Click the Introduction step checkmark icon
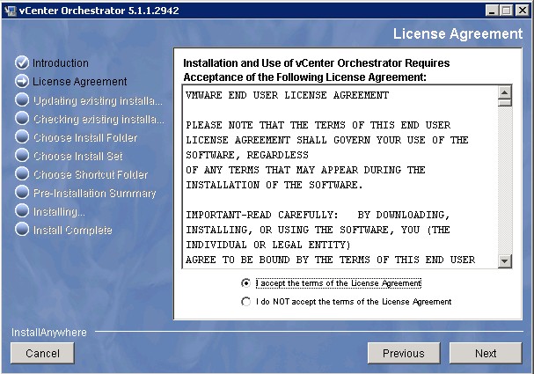The width and height of the screenshot is (534, 374). click(x=22, y=63)
